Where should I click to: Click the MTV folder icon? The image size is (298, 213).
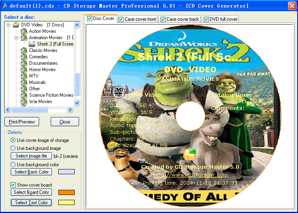point(24,76)
